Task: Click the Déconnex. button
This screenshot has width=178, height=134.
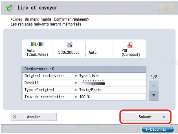Action: (158, 130)
